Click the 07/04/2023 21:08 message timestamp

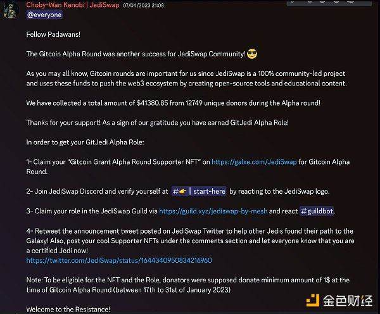(x=143, y=5)
